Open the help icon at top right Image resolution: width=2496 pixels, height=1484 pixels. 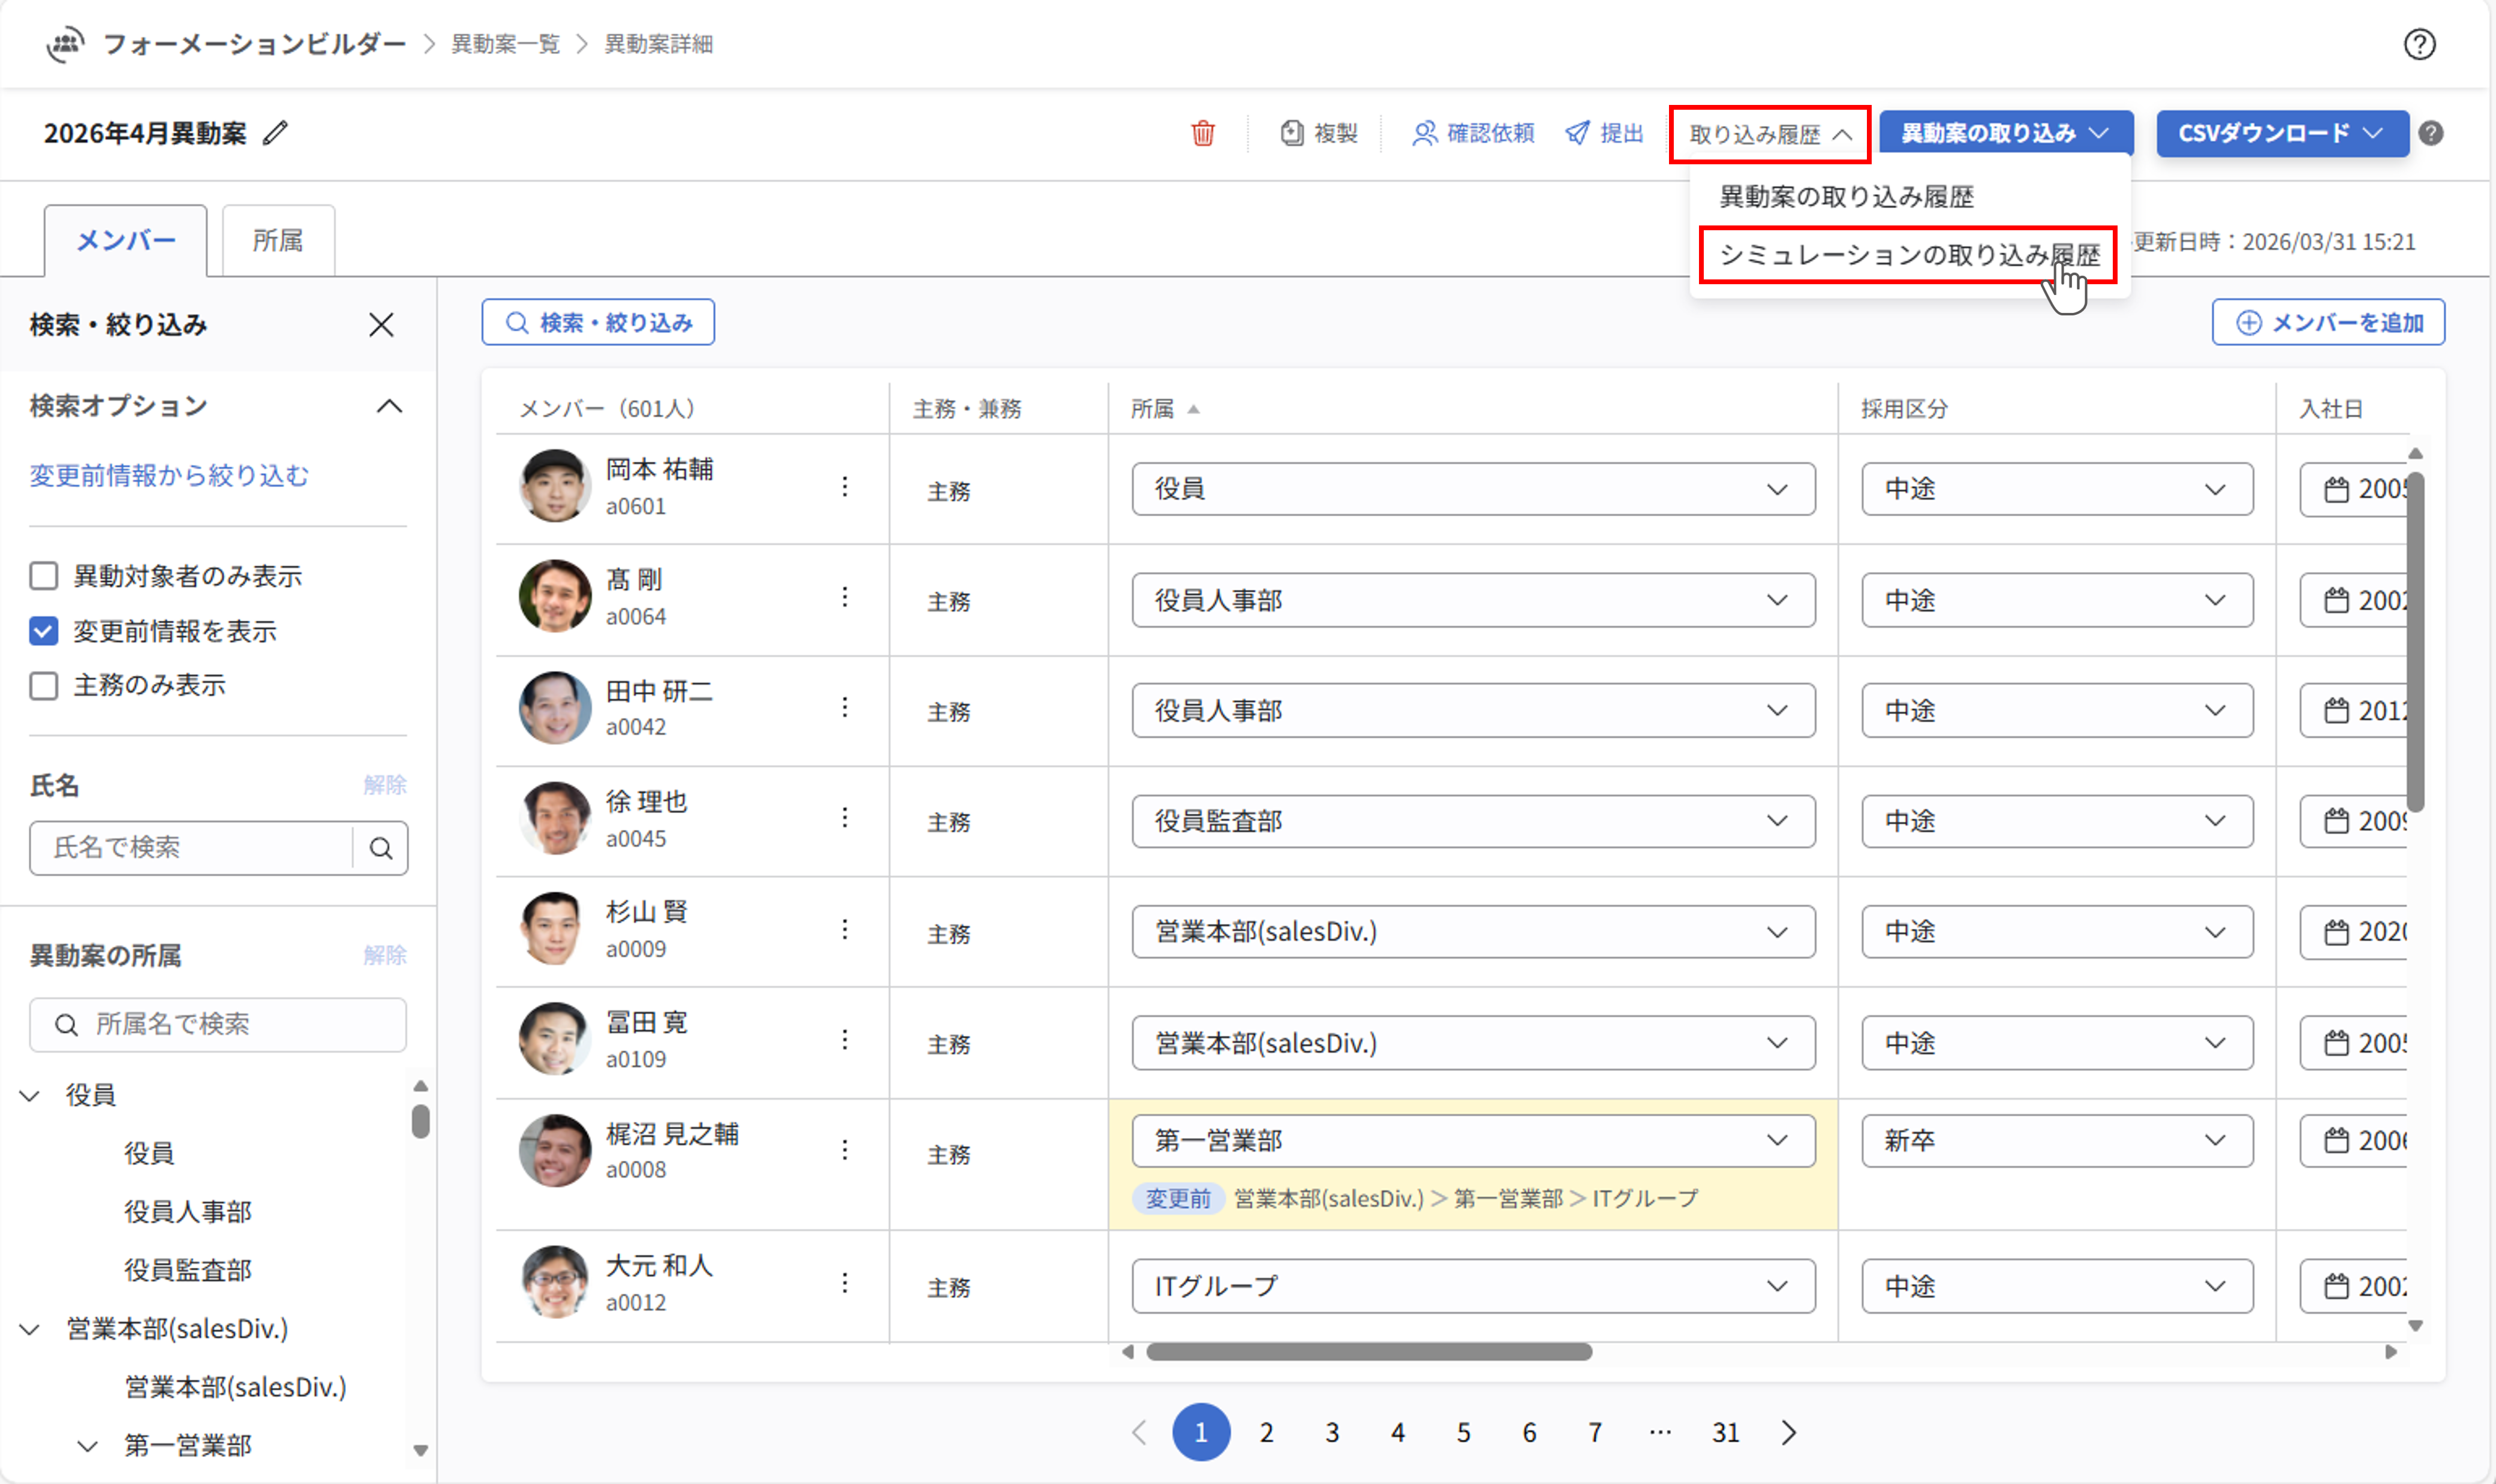(x=2420, y=44)
